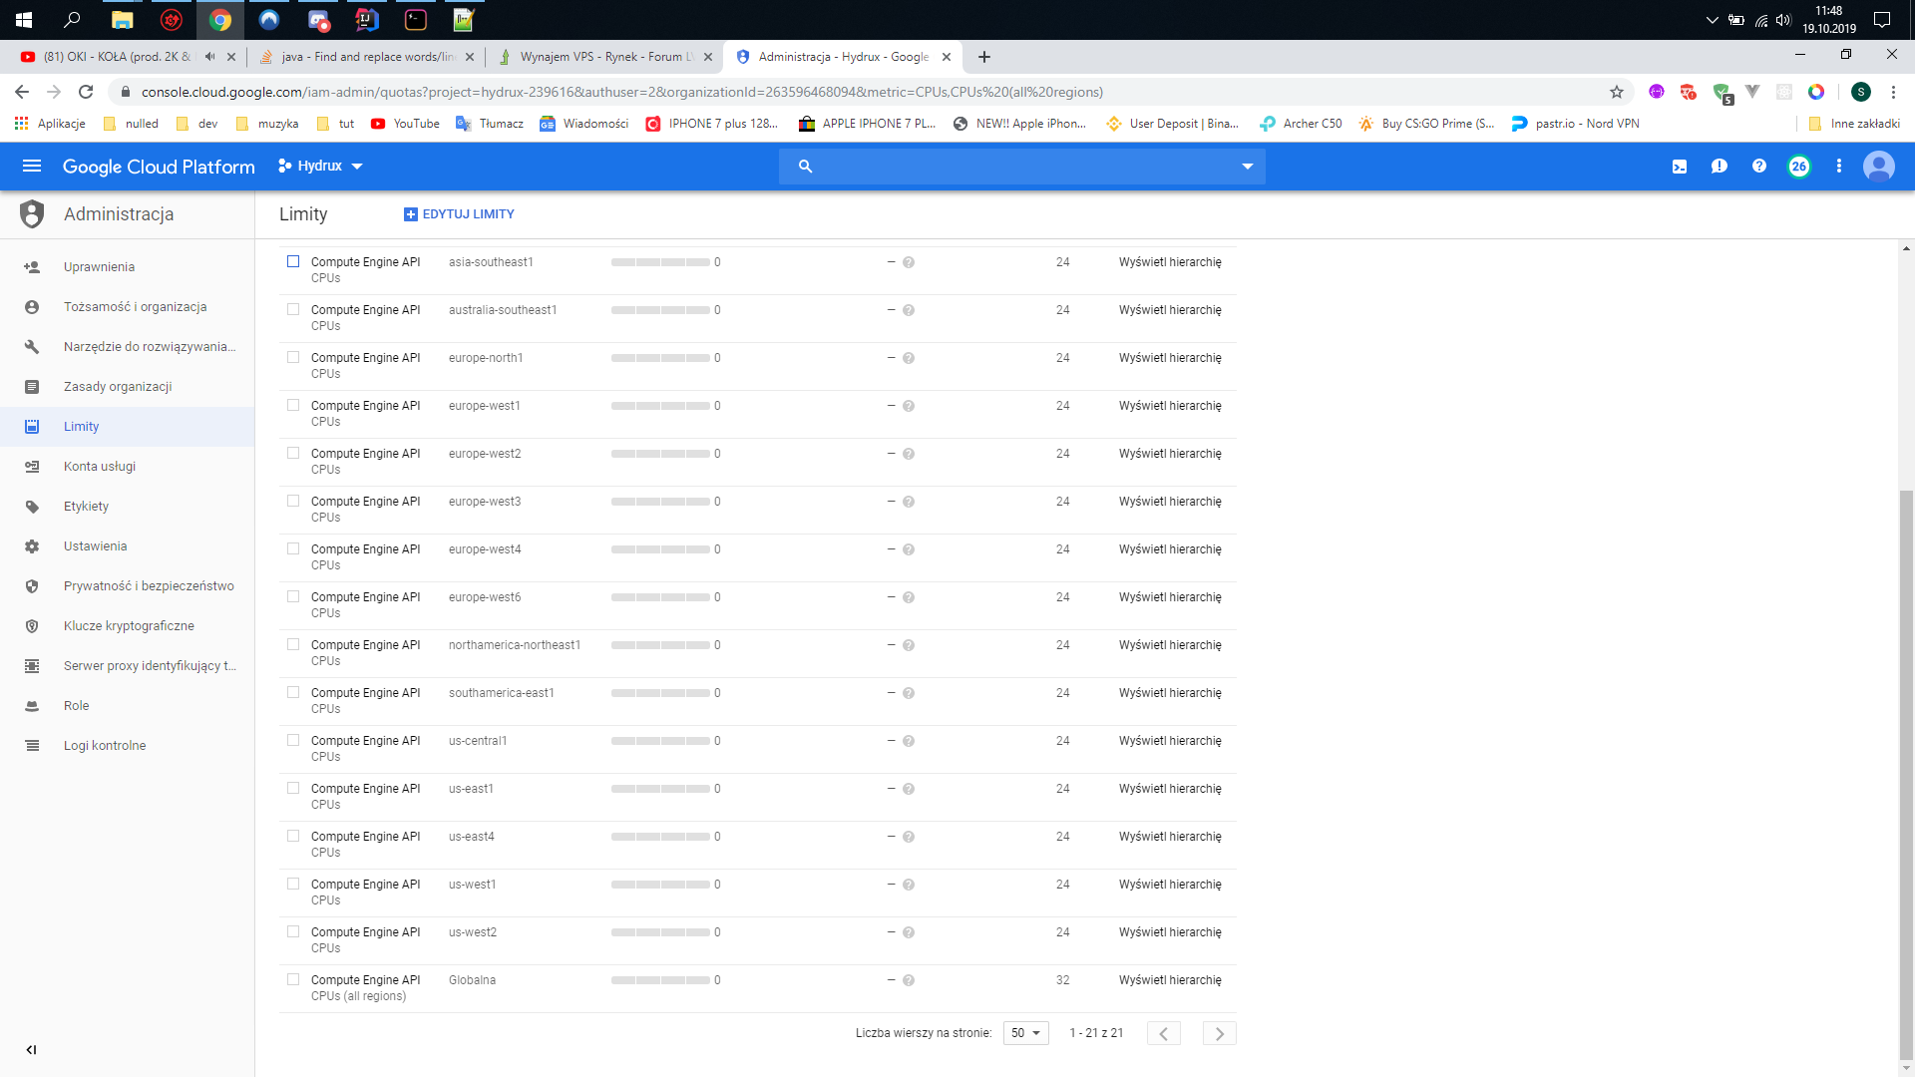Select the us-central1 CPUs row checkbox

coord(293,740)
